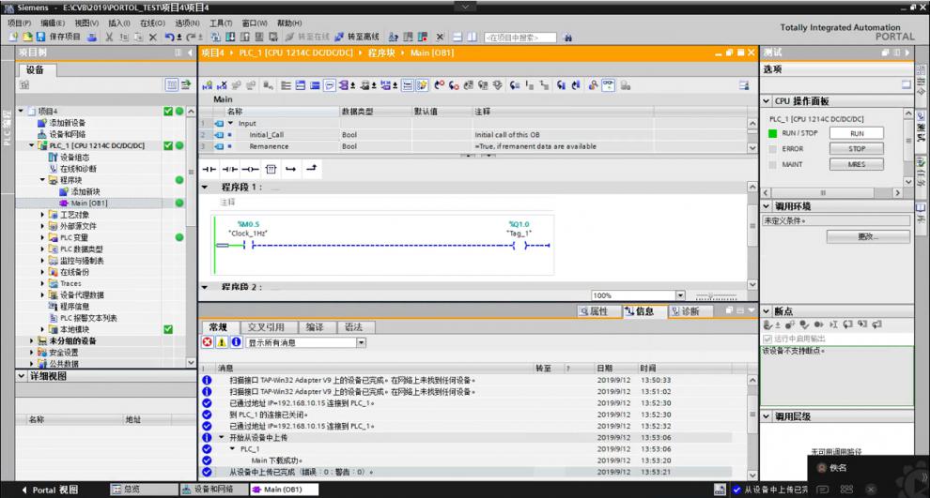Click the print icon in main toolbar

(92, 37)
